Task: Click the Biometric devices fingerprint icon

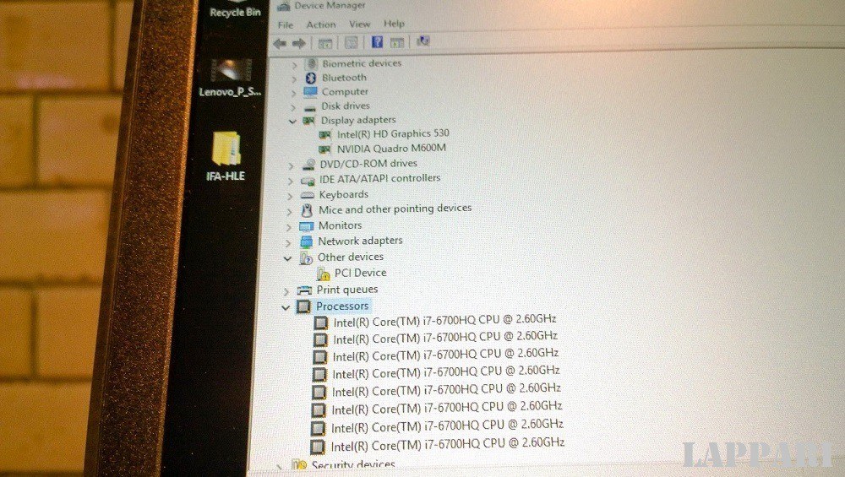Action: [311, 63]
